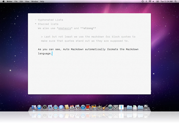Open the Writer application menu
Image resolution: width=179 pixels, height=124 pixels.
point(10,1)
